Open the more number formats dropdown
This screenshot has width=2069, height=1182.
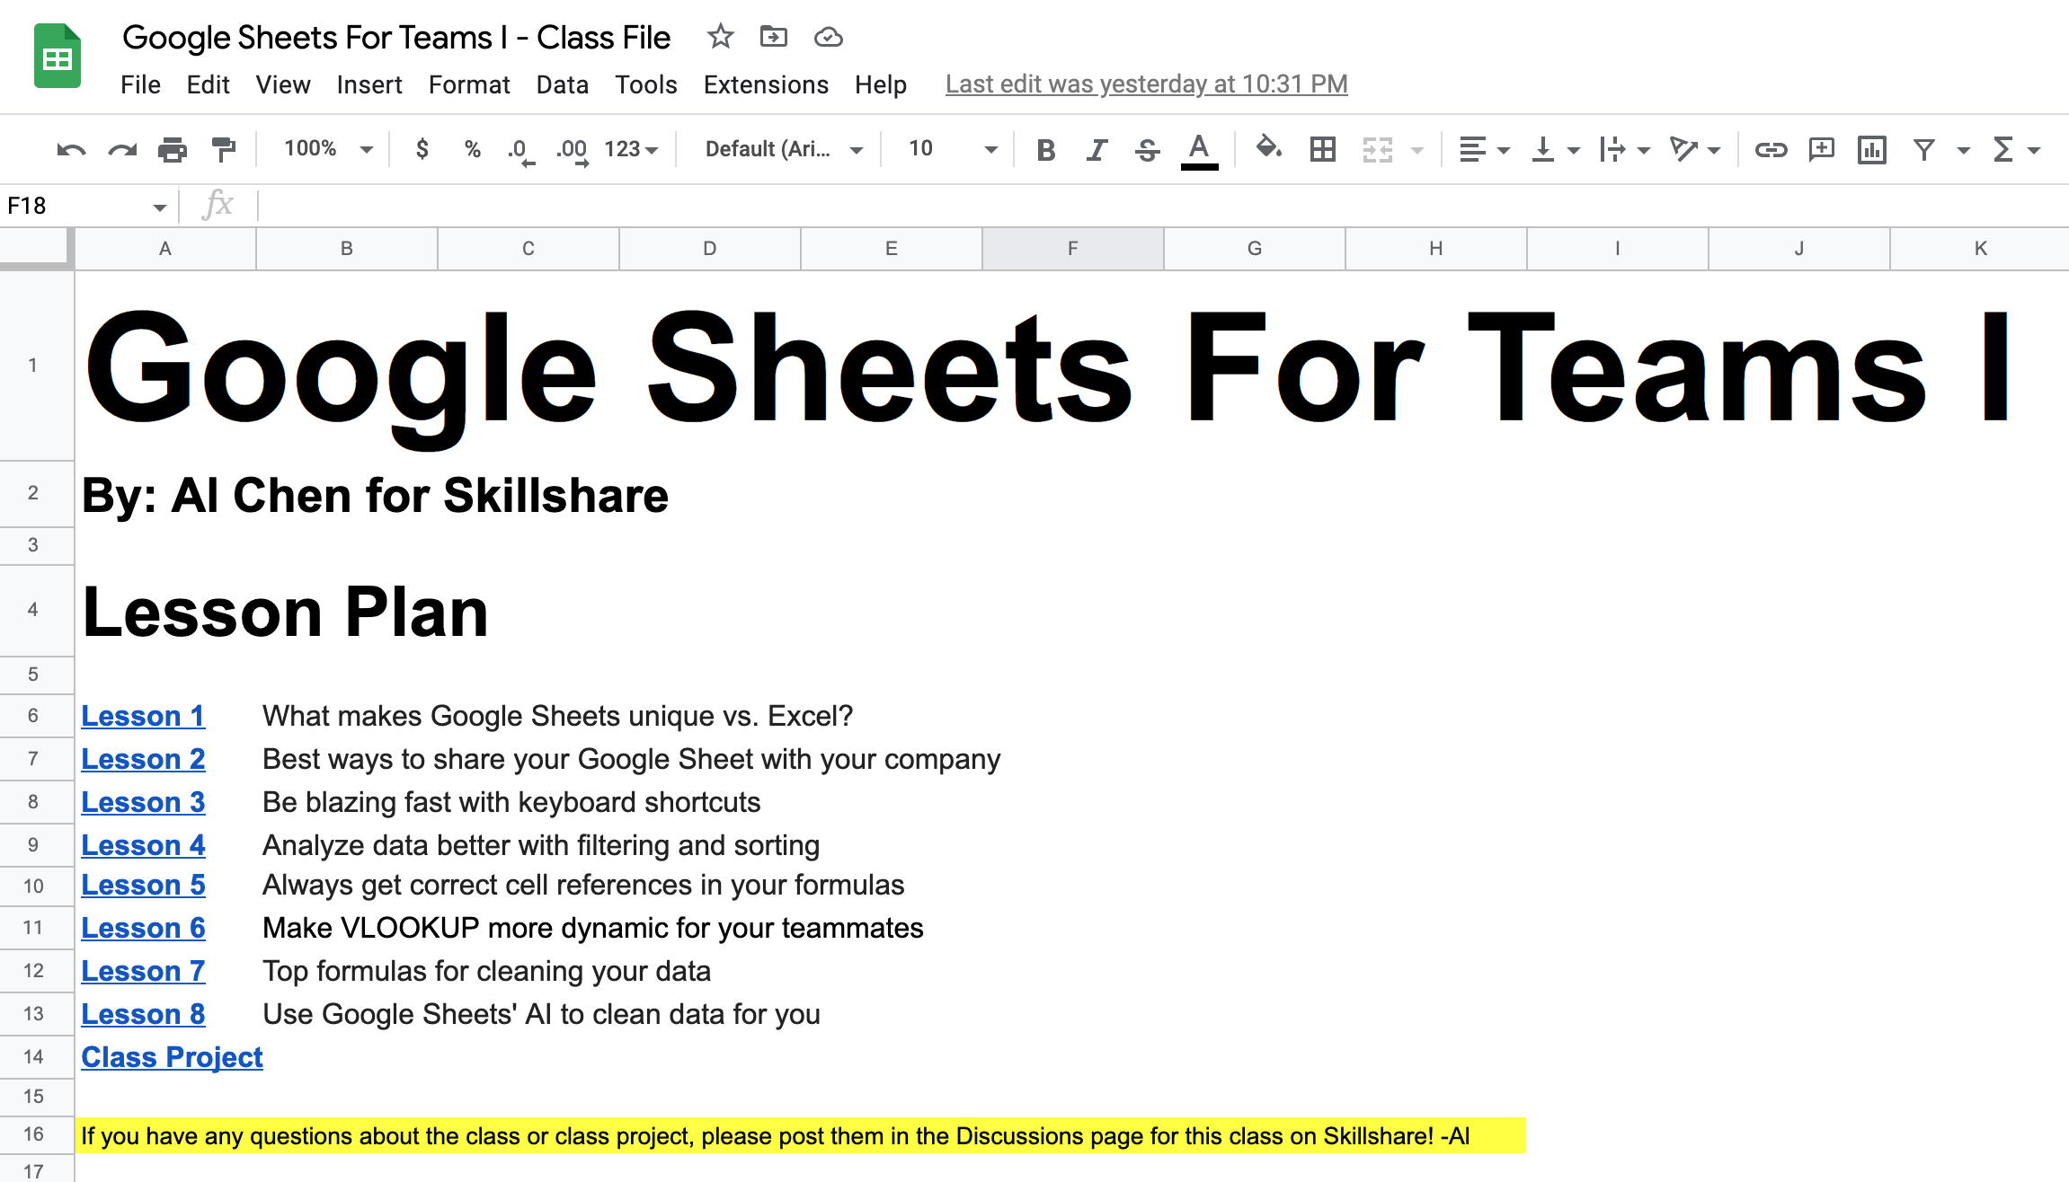(x=631, y=149)
